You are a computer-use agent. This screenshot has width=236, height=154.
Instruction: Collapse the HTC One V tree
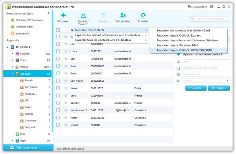coord(7,47)
